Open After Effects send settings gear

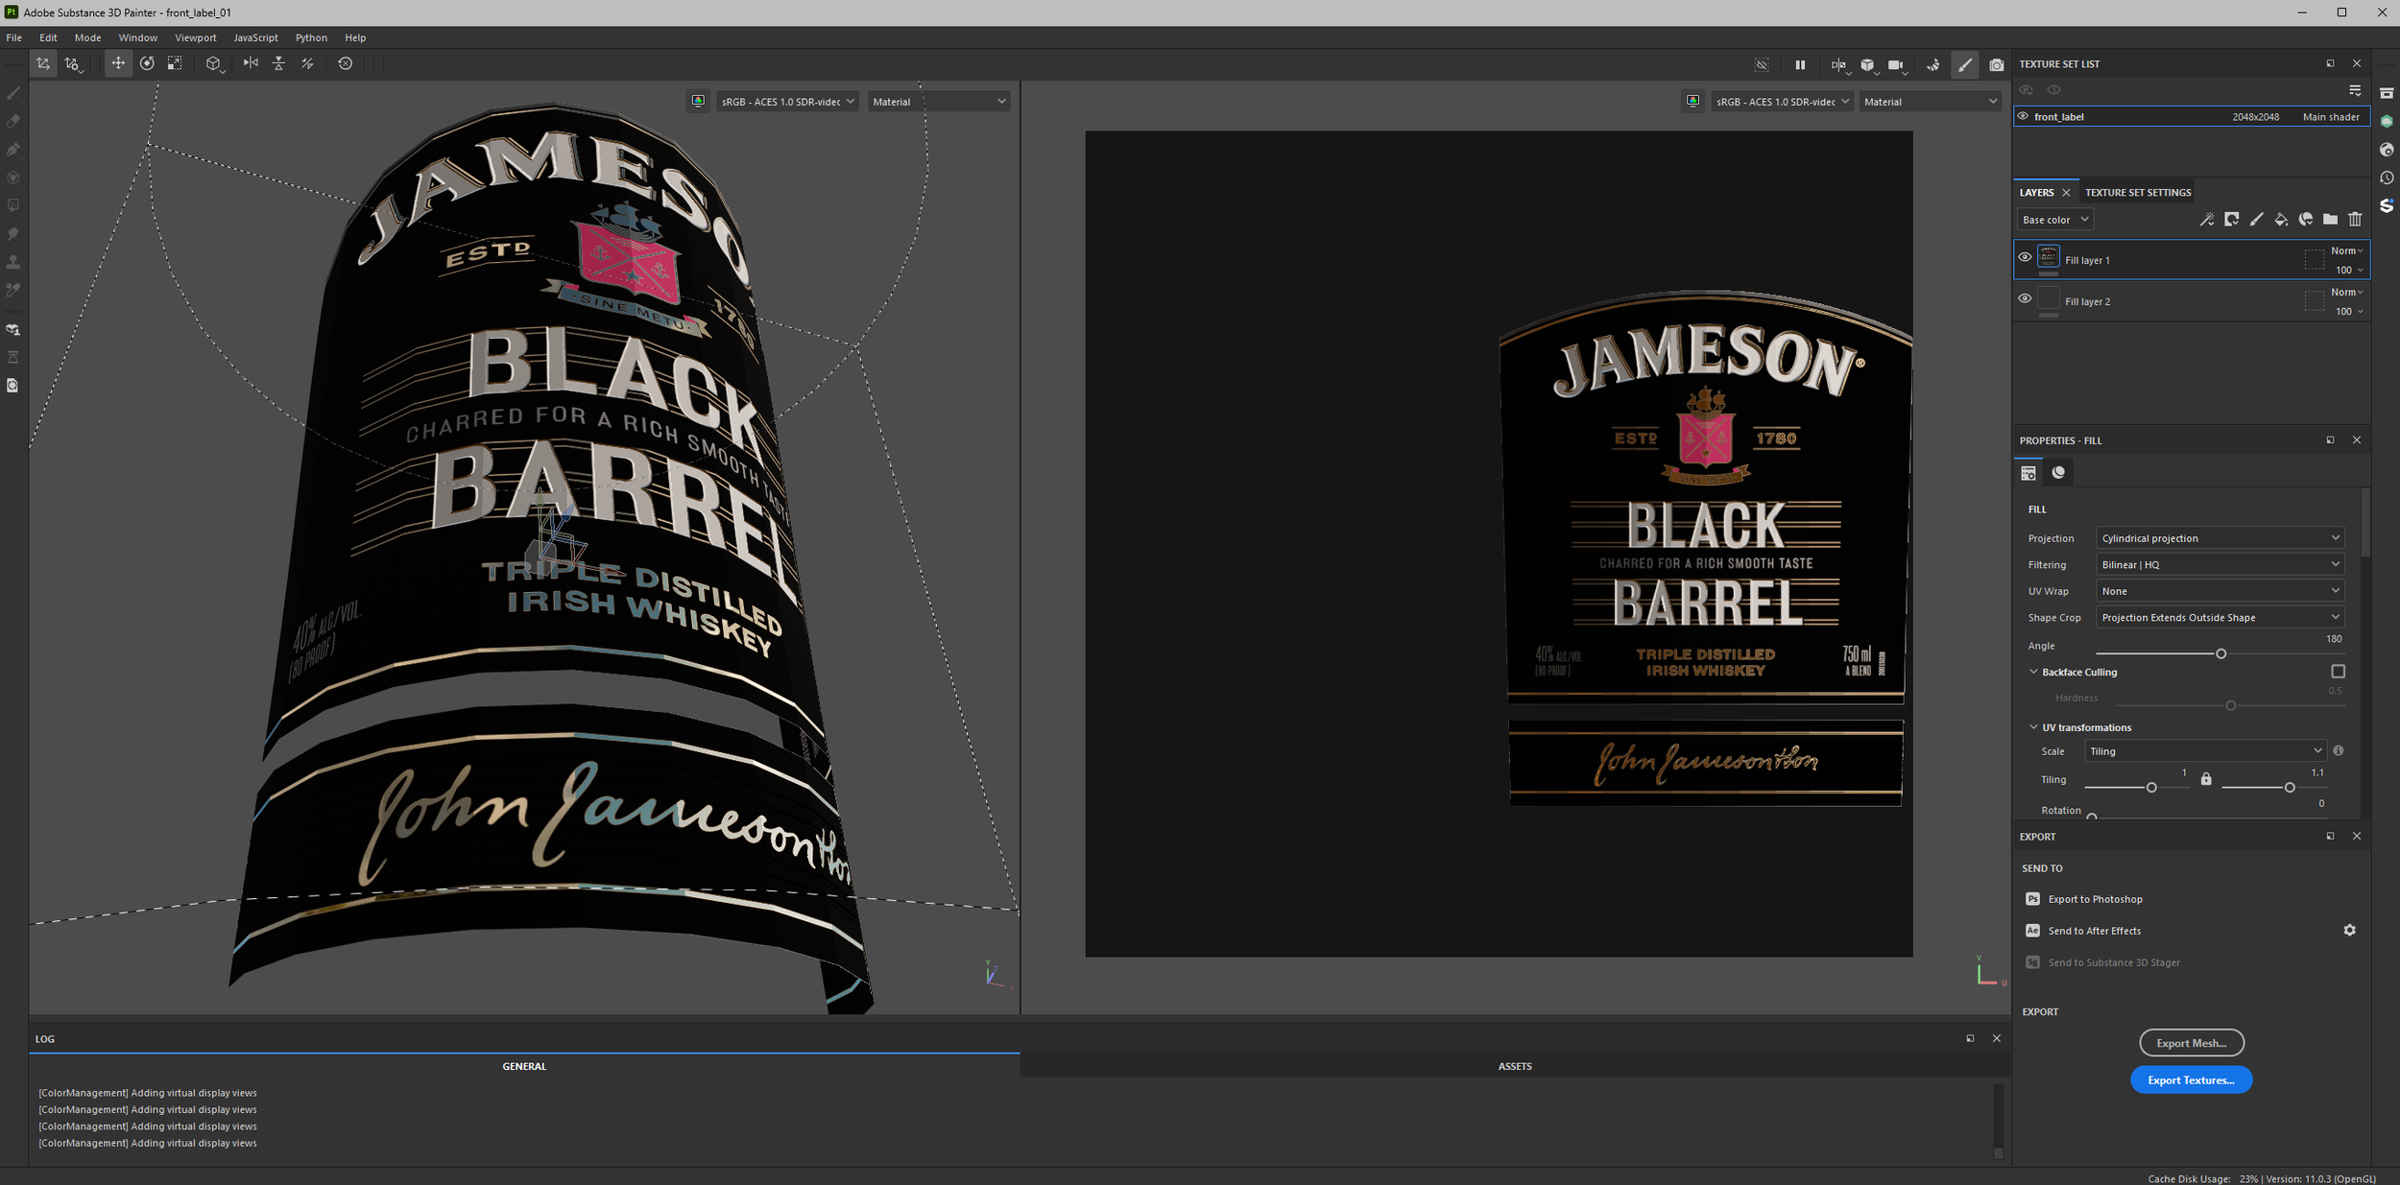[x=2349, y=930]
